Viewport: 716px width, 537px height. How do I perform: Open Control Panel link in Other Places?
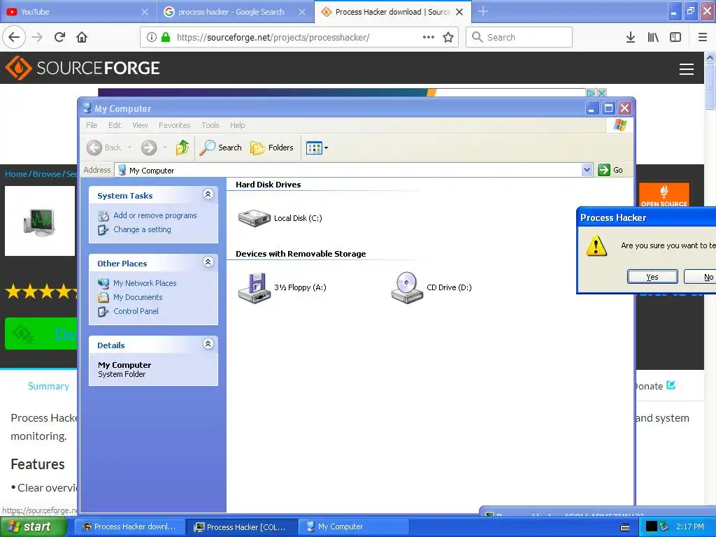[136, 311]
